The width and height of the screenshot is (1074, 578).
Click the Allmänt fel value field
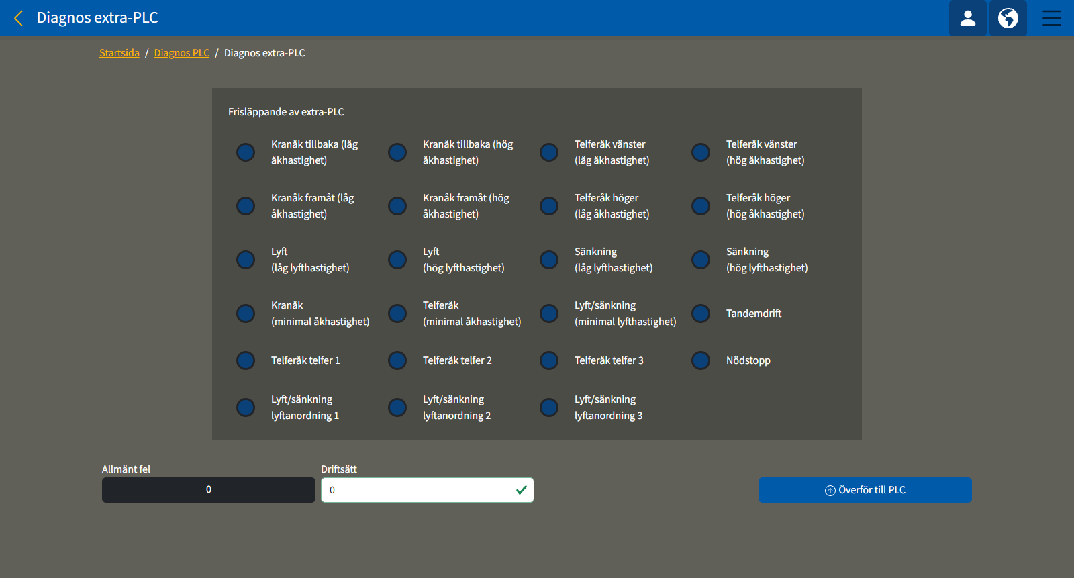click(x=209, y=490)
